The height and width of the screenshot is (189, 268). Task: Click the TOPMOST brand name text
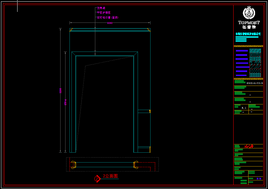pyautogui.click(x=249, y=22)
